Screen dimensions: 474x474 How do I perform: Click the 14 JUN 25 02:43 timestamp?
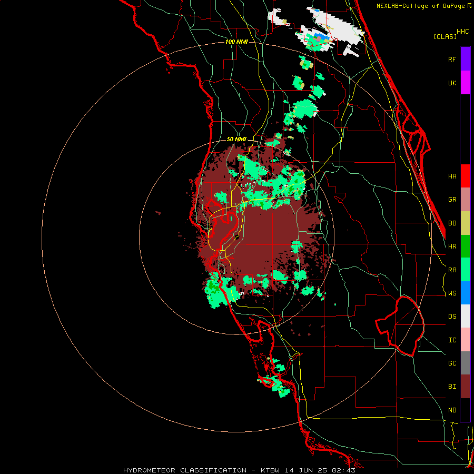(x=320, y=470)
